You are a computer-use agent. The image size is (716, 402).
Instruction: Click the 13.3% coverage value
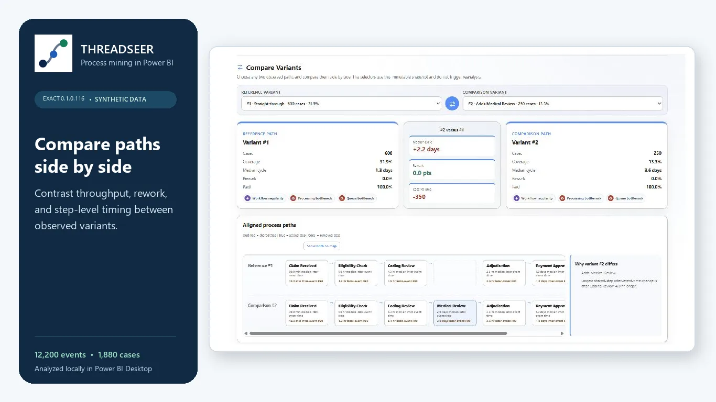click(655, 162)
